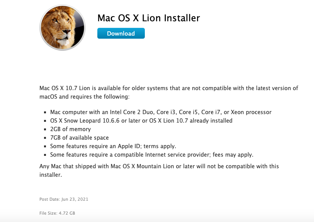The width and height of the screenshot is (314, 222).
Task: Click the Snow Leopard 10.6.6 requirement line
Action: (x=141, y=121)
